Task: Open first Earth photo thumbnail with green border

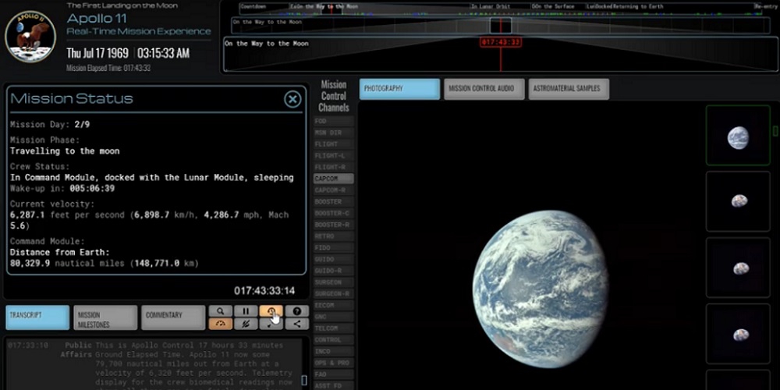Action: (738, 135)
